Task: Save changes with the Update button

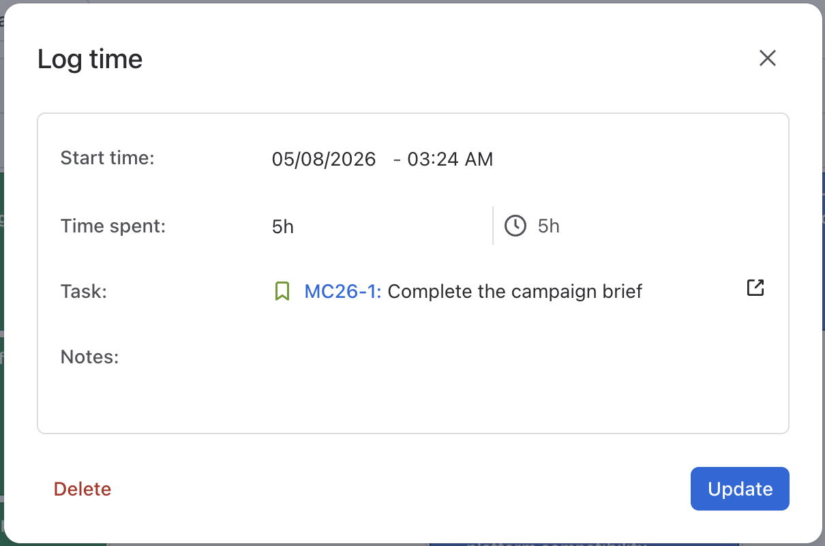Action: tap(740, 489)
